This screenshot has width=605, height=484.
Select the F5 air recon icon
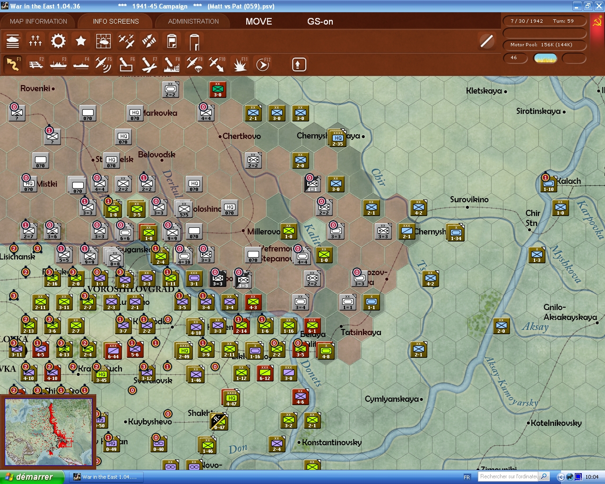(x=104, y=64)
